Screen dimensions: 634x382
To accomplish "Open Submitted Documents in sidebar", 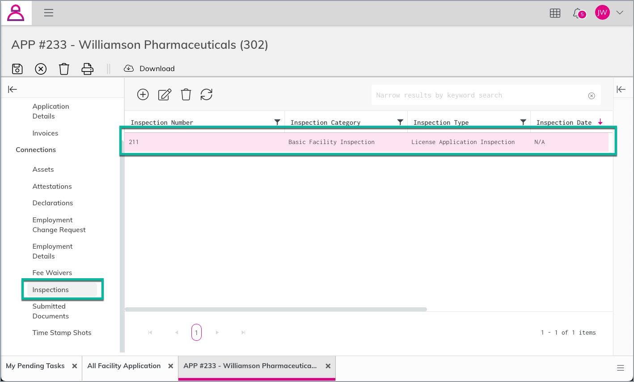I will [x=51, y=311].
